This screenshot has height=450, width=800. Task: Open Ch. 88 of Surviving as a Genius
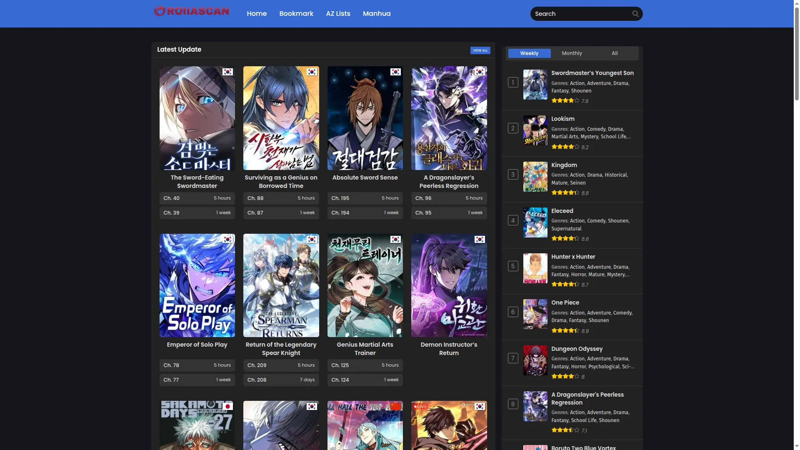pyautogui.click(x=281, y=198)
